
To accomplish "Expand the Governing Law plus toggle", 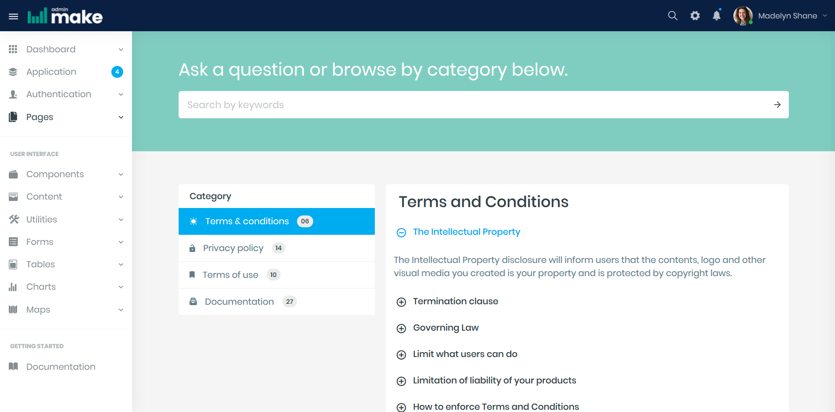I will (x=401, y=328).
